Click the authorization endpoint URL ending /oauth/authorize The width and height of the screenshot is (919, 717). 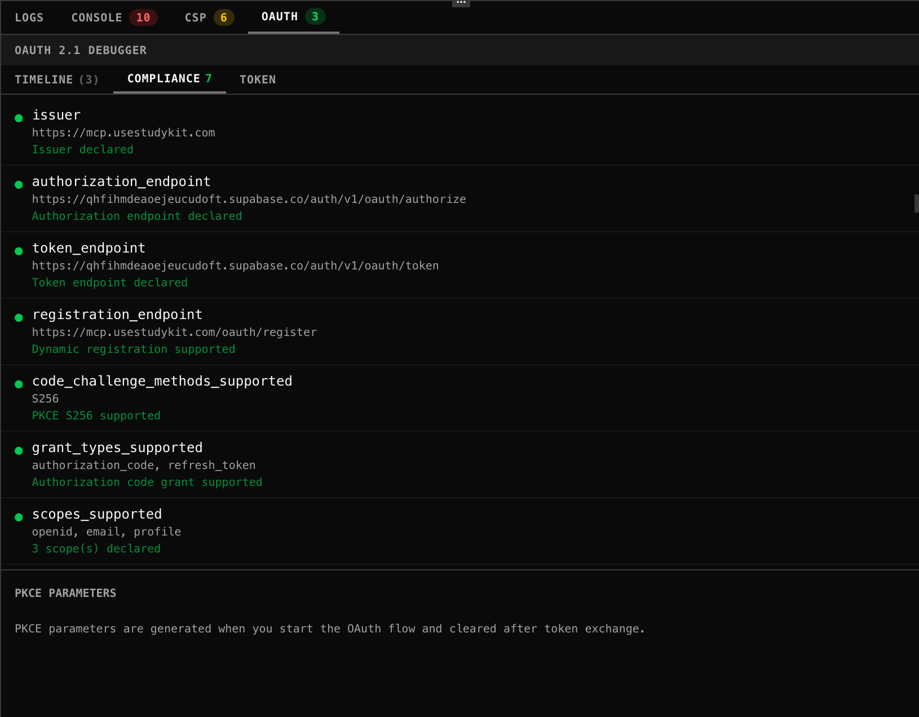coord(249,199)
